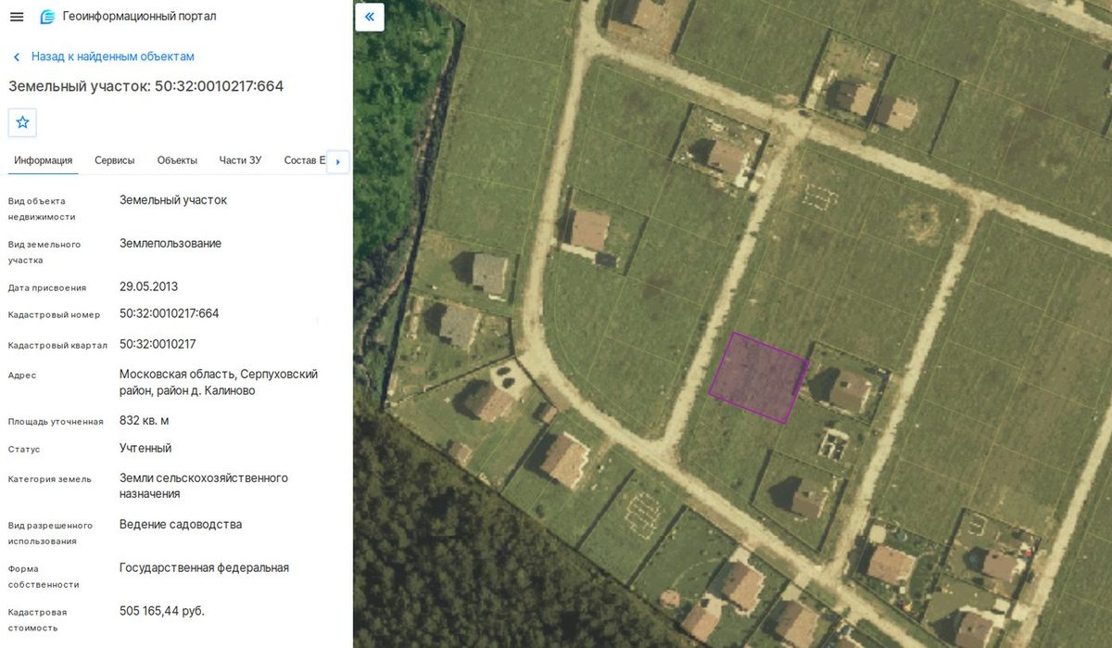Image resolution: width=1112 pixels, height=648 pixels.
Task: Click the Вид объекта недвижимости label
Action: [x=42, y=209]
